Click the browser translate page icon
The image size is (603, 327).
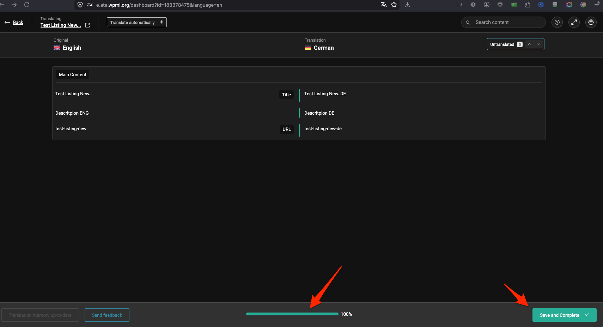click(x=384, y=5)
